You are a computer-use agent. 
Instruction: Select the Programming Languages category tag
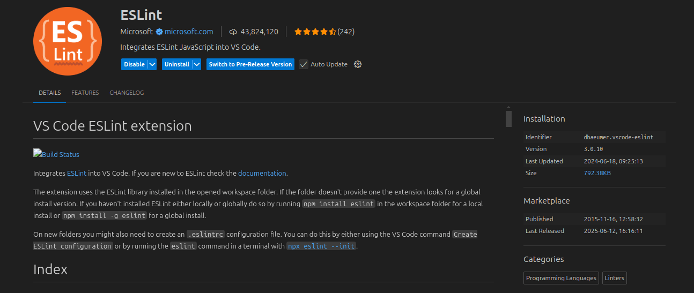pos(561,278)
